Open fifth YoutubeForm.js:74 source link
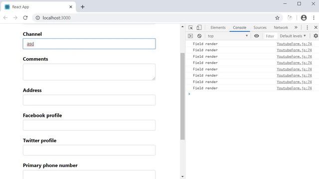The image size is (319, 179). pos(294,69)
